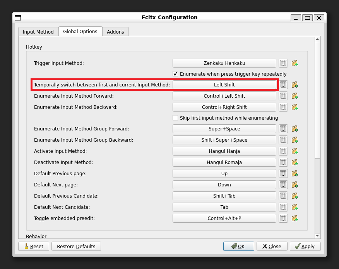The height and width of the screenshot is (269, 339).
Task: Click folder-plus icon for Activate Input Method
Action: pyautogui.click(x=294, y=151)
